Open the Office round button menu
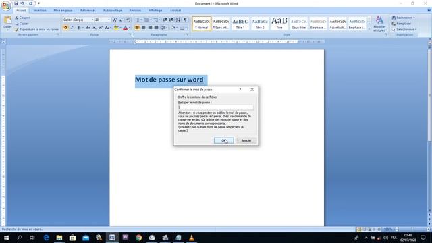Screen dimensions: 432x243 [x=6, y=6]
